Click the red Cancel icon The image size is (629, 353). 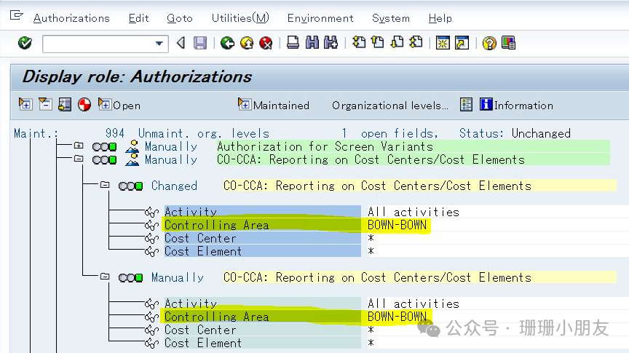pos(266,44)
